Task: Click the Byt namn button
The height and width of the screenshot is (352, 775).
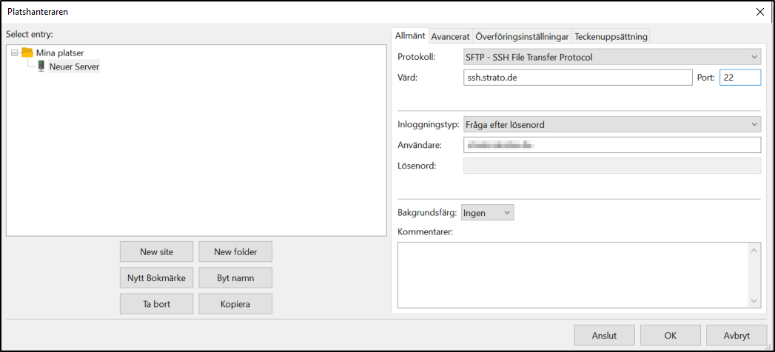Action: coord(235,278)
